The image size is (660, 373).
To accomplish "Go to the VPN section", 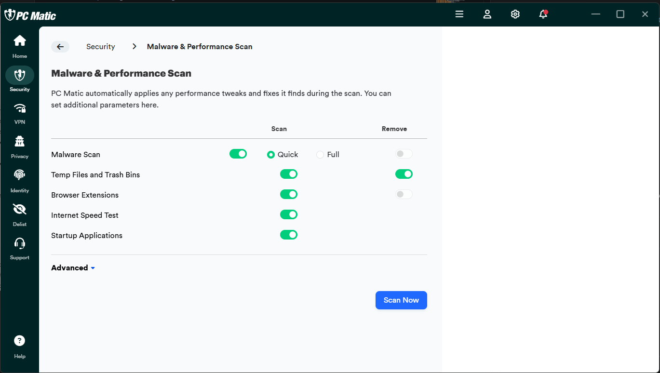I will [20, 113].
